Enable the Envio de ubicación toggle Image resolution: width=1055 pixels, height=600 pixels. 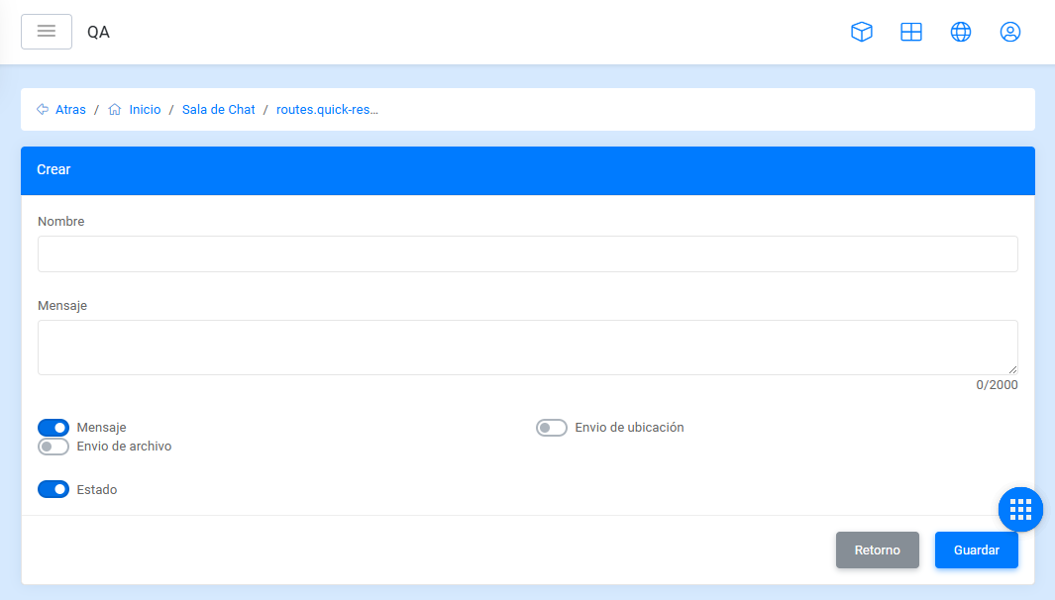pos(552,428)
